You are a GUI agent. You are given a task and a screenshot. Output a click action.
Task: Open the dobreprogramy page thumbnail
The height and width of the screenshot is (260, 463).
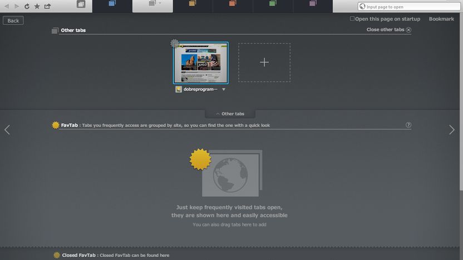201,63
